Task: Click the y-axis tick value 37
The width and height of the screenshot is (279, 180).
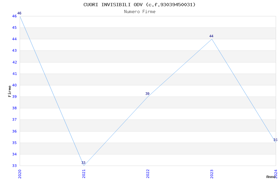Action: point(14,119)
